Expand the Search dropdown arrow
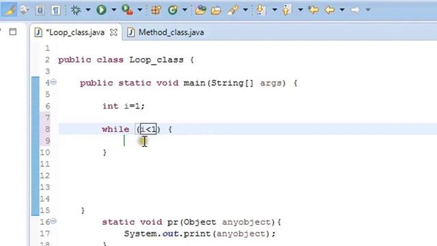Viewport: 437px width, 246px height. pyautogui.click(x=245, y=10)
